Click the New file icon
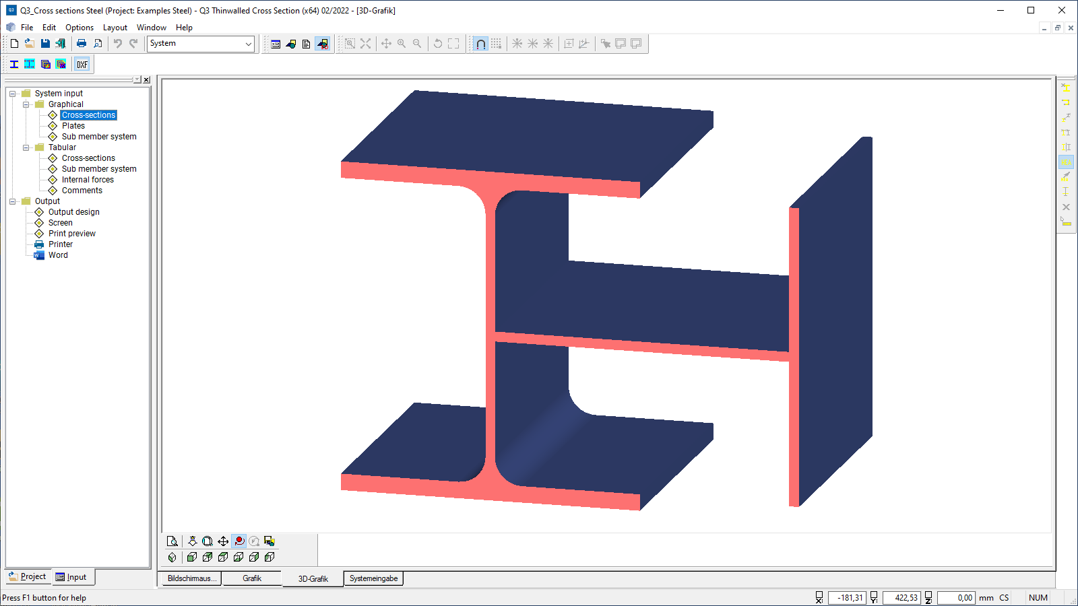 14,43
